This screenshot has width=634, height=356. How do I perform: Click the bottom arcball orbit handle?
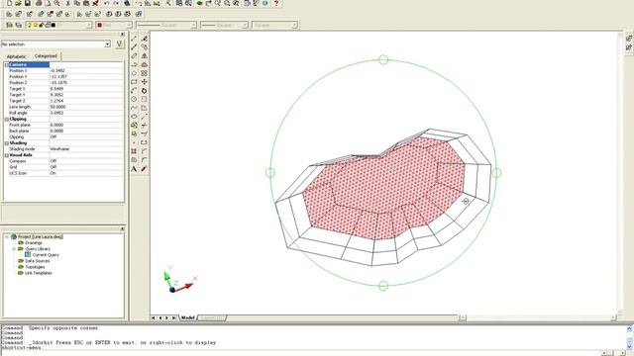[x=383, y=286]
